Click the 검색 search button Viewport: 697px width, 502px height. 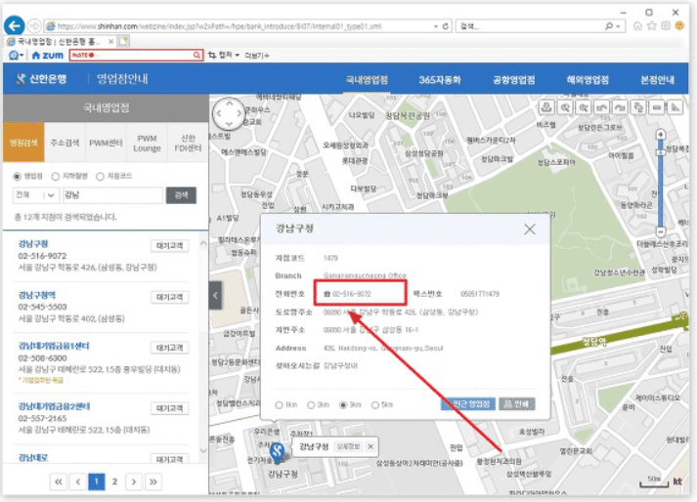tap(181, 195)
